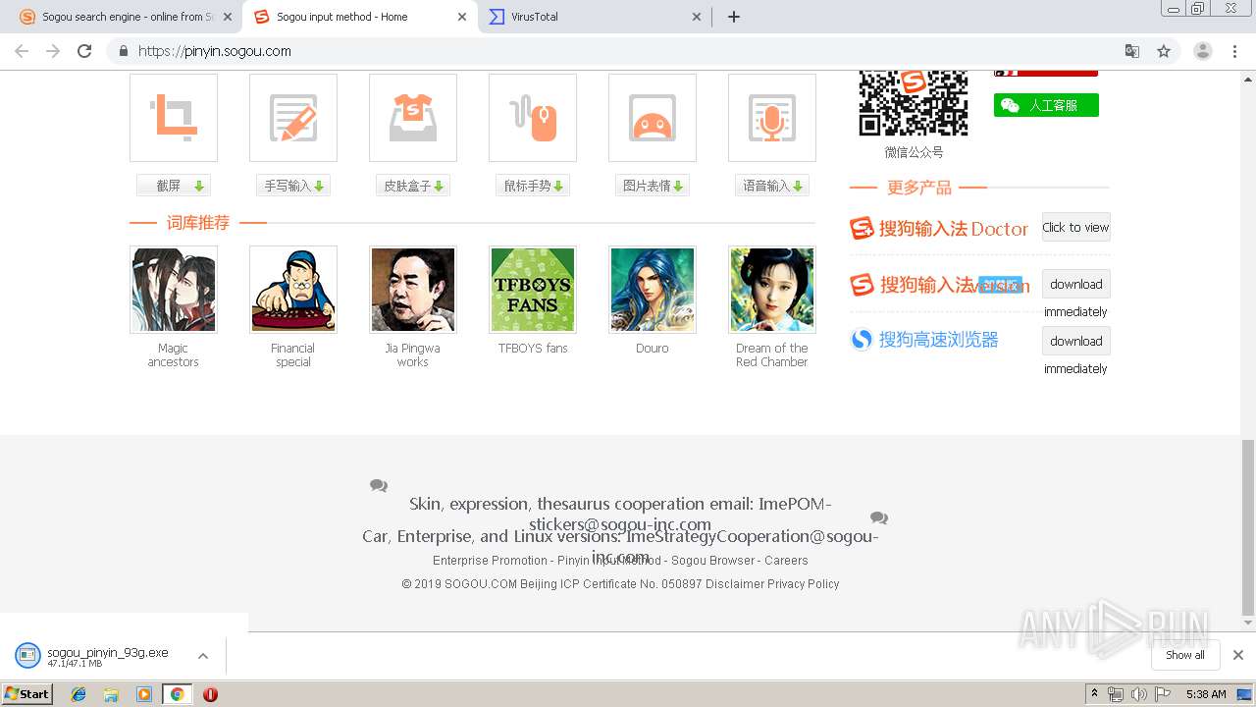Open the voice input microphone icon
This screenshot has height=707, width=1256.
coord(772,118)
